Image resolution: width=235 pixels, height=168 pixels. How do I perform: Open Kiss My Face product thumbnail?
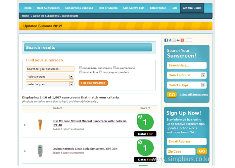point(40,125)
